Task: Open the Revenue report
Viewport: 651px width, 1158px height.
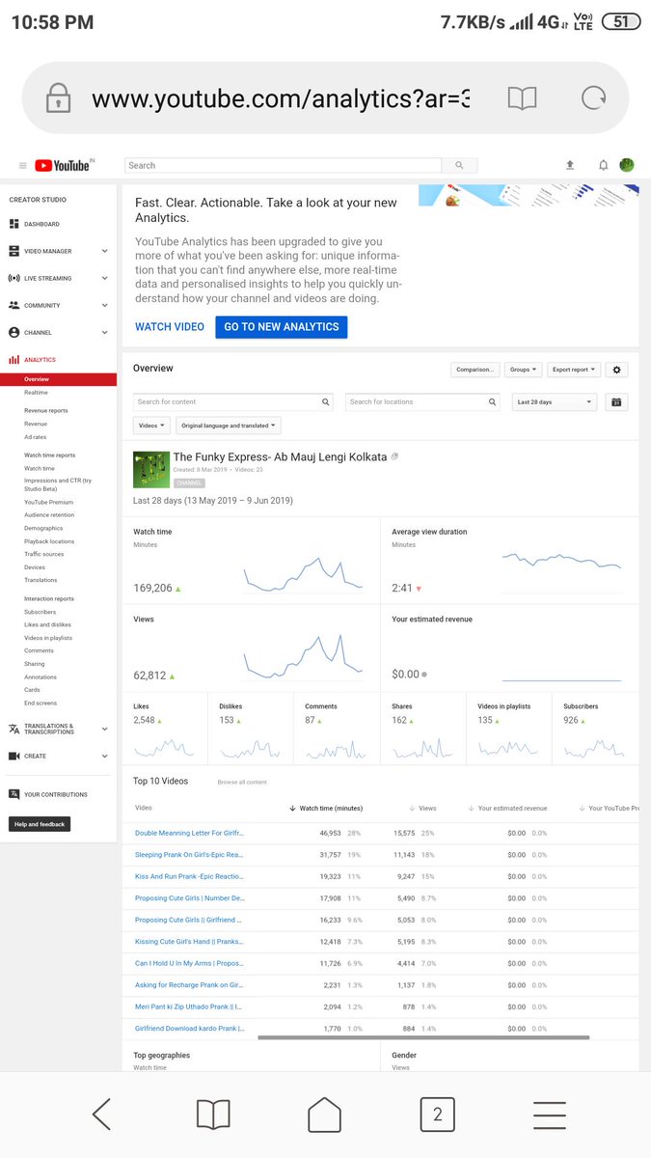Action: click(x=36, y=424)
